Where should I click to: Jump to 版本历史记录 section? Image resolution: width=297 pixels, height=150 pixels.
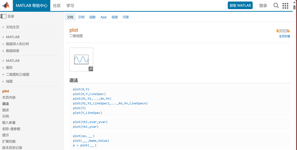coord(12,148)
